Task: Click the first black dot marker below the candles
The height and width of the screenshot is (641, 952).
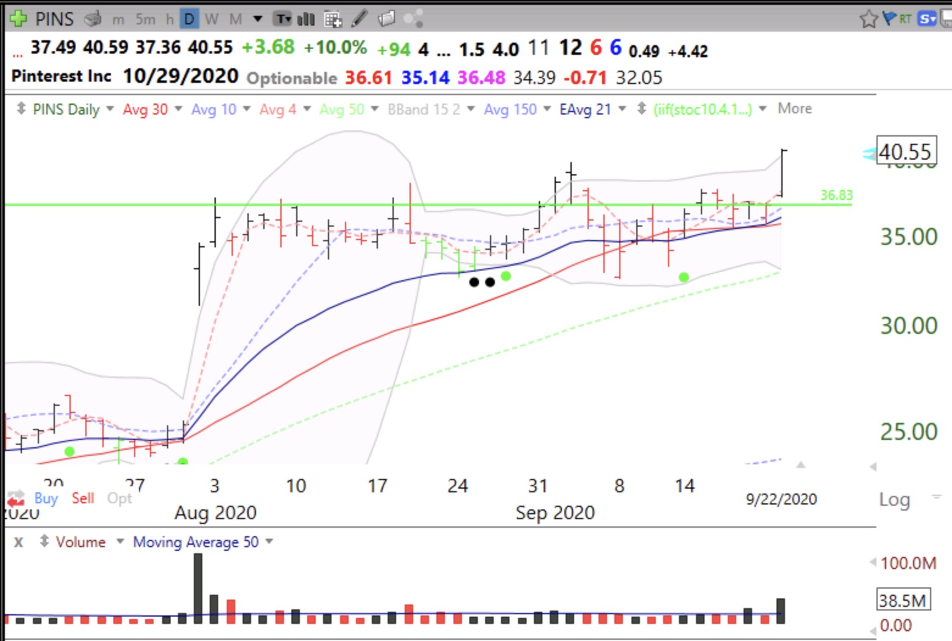Action: [x=474, y=282]
